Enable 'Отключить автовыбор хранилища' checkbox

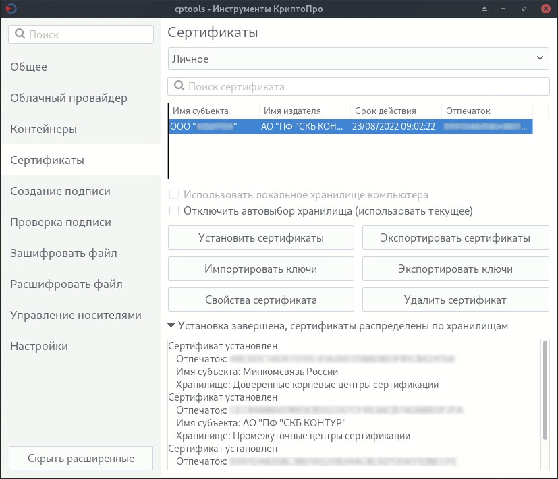click(174, 210)
